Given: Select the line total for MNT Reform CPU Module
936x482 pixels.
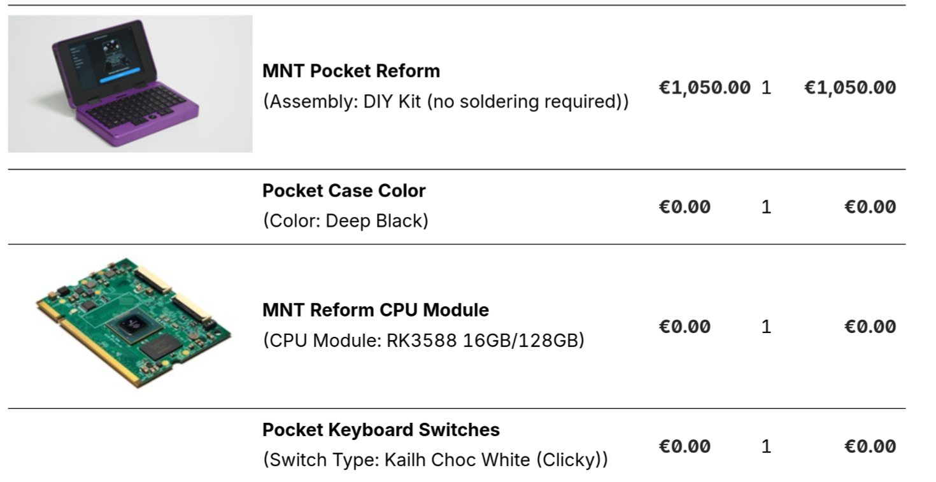Looking at the screenshot, I should pos(870,327).
